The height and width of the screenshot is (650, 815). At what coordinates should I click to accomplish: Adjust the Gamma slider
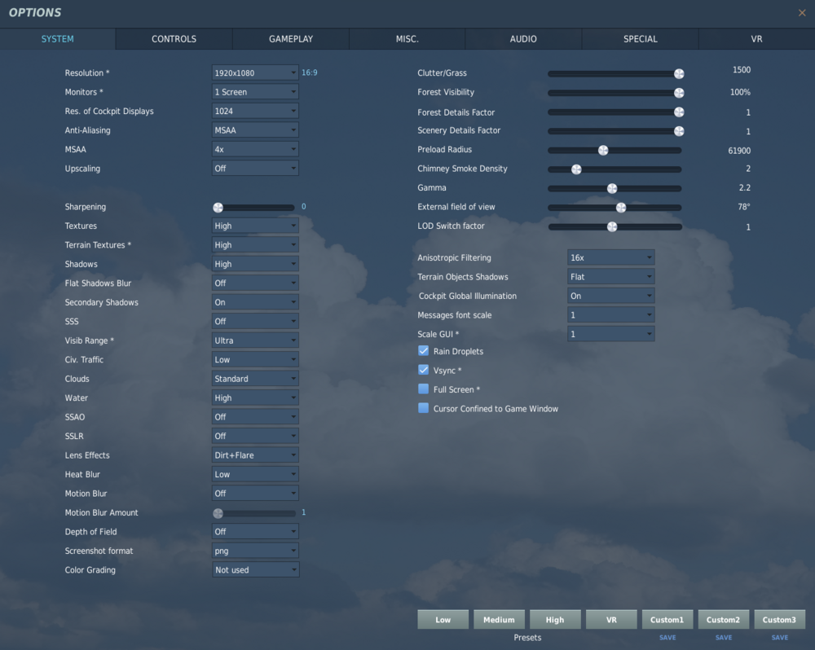pos(613,188)
